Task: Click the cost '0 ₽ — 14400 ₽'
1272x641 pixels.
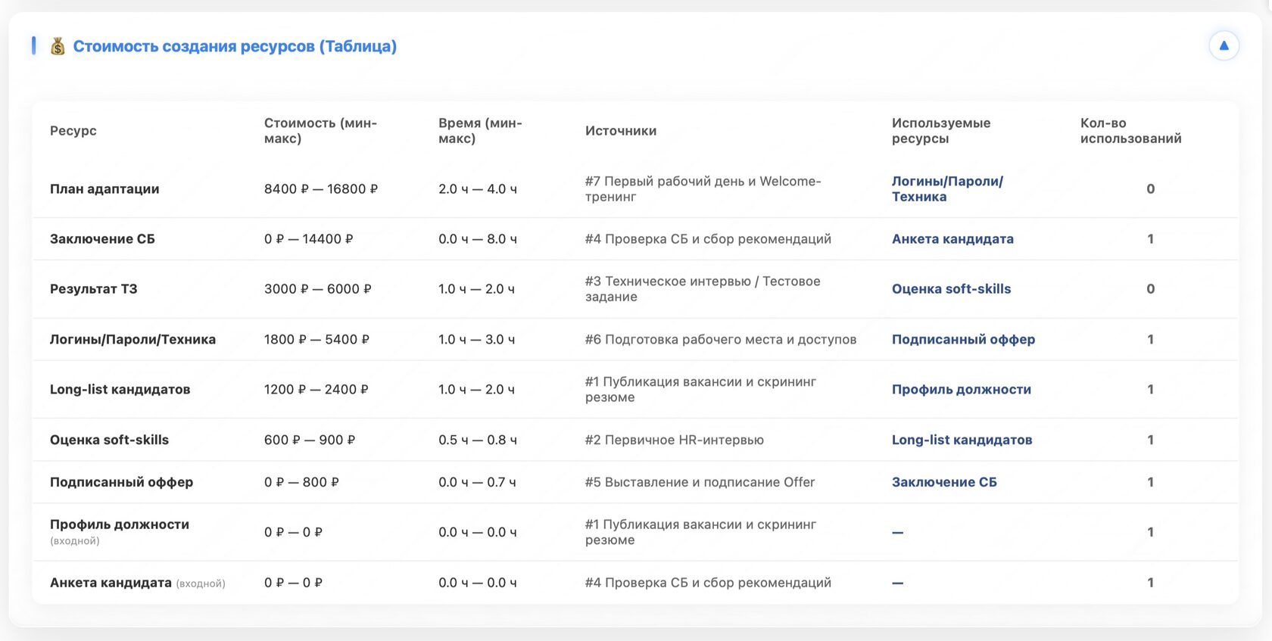Action: point(309,239)
